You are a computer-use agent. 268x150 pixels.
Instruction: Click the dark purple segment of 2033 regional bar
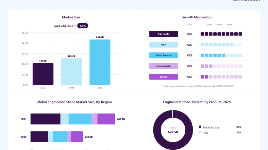coord(45,119)
